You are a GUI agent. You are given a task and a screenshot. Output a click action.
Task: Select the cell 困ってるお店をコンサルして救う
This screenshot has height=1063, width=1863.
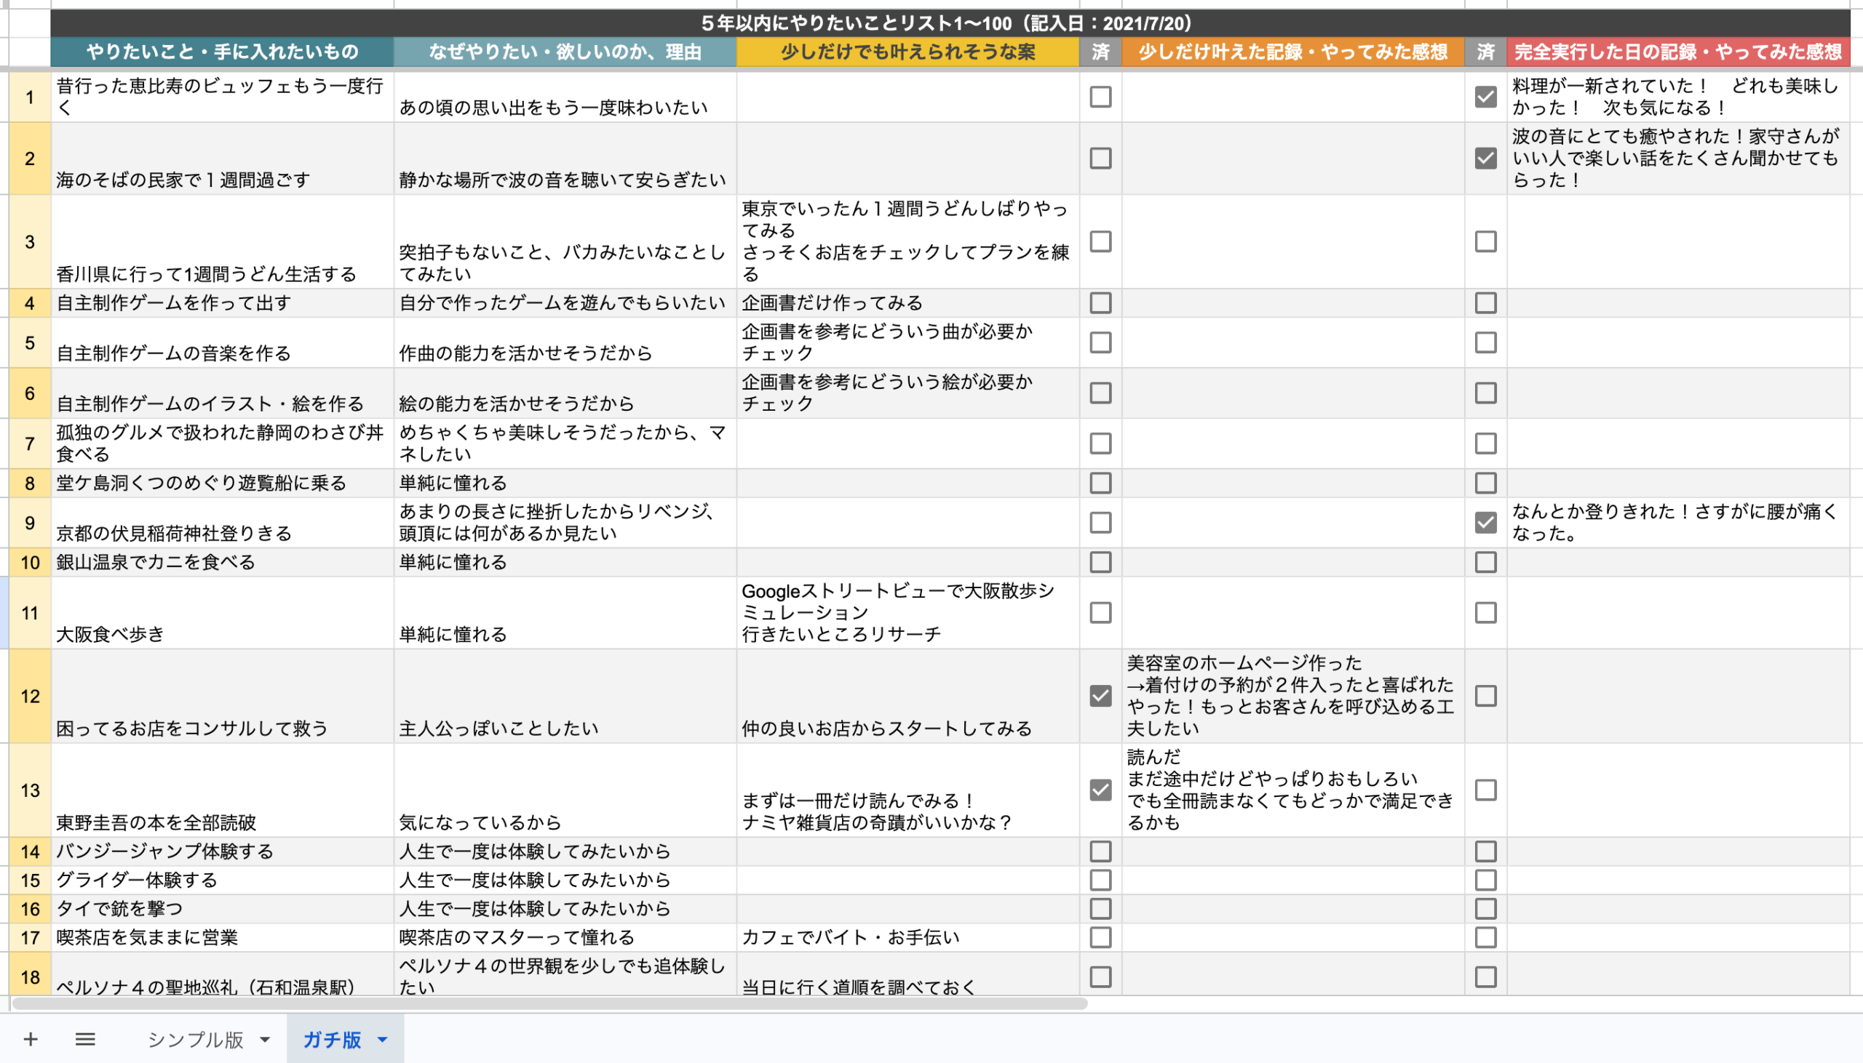(x=222, y=695)
